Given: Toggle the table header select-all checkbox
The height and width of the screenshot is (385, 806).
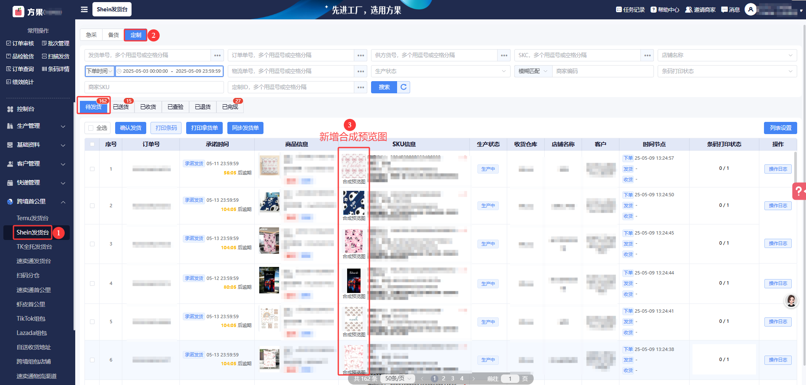Looking at the screenshot, I should [x=92, y=144].
